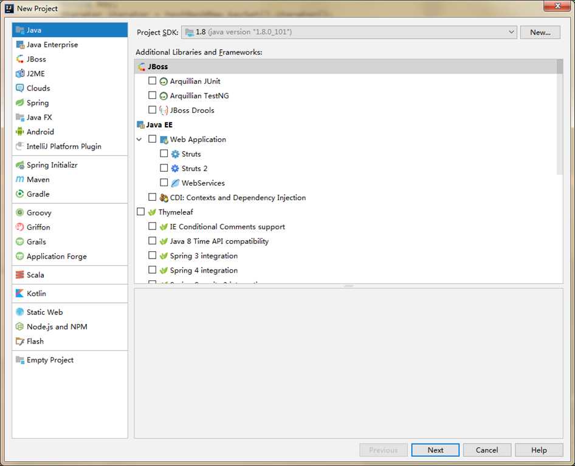Screen dimensions: 575x466
Task: Enable the Arquillian JUnit checkbox
Action: [152, 81]
